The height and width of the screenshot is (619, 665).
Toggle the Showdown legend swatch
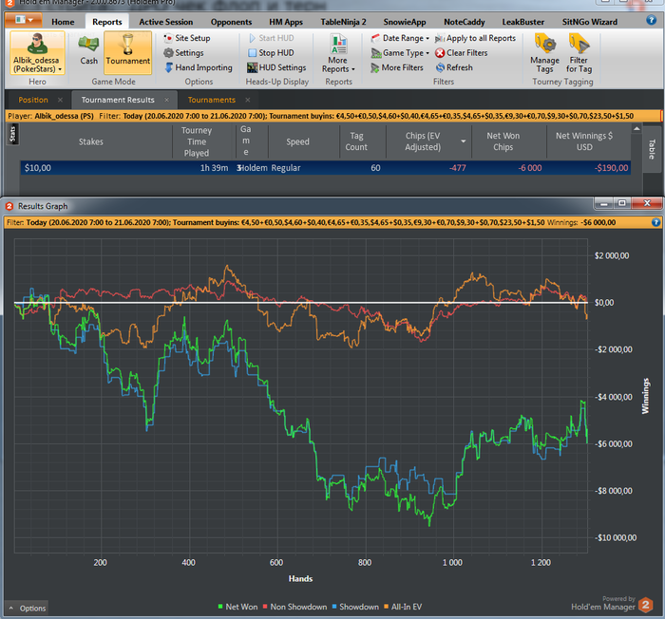(x=334, y=607)
